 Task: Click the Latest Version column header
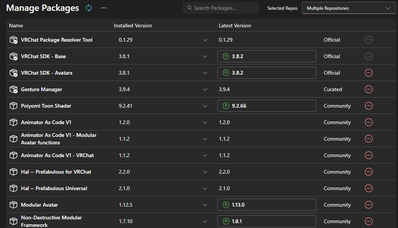pyautogui.click(x=235, y=25)
